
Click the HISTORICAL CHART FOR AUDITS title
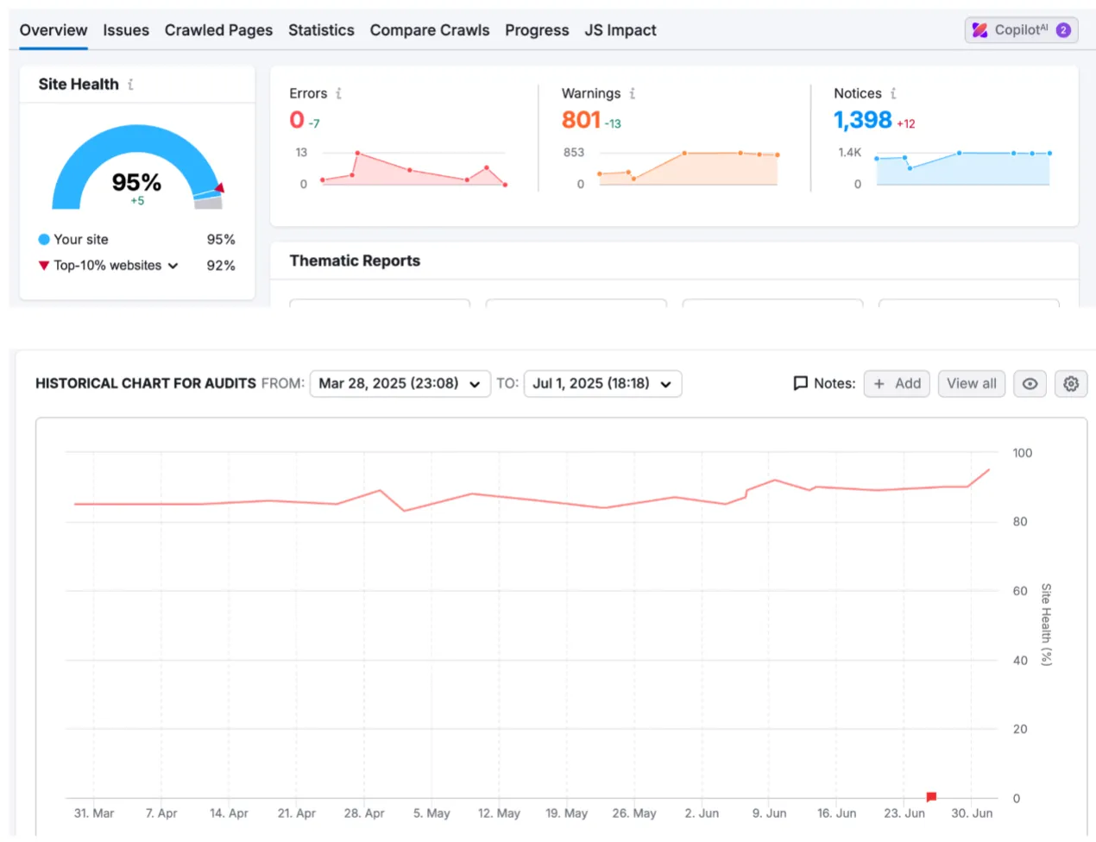click(146, 384)
